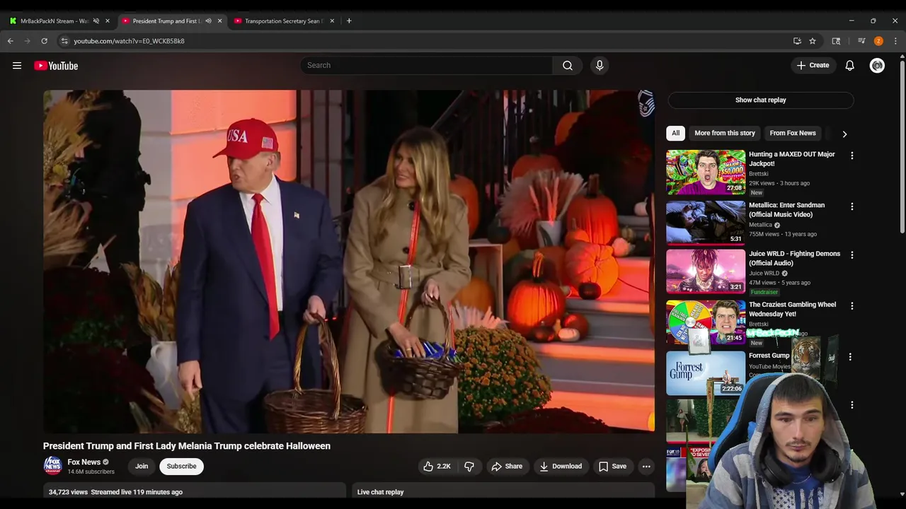
Task: Go forward in browser history
Action: pyautogui.click(x=28, y=41)
